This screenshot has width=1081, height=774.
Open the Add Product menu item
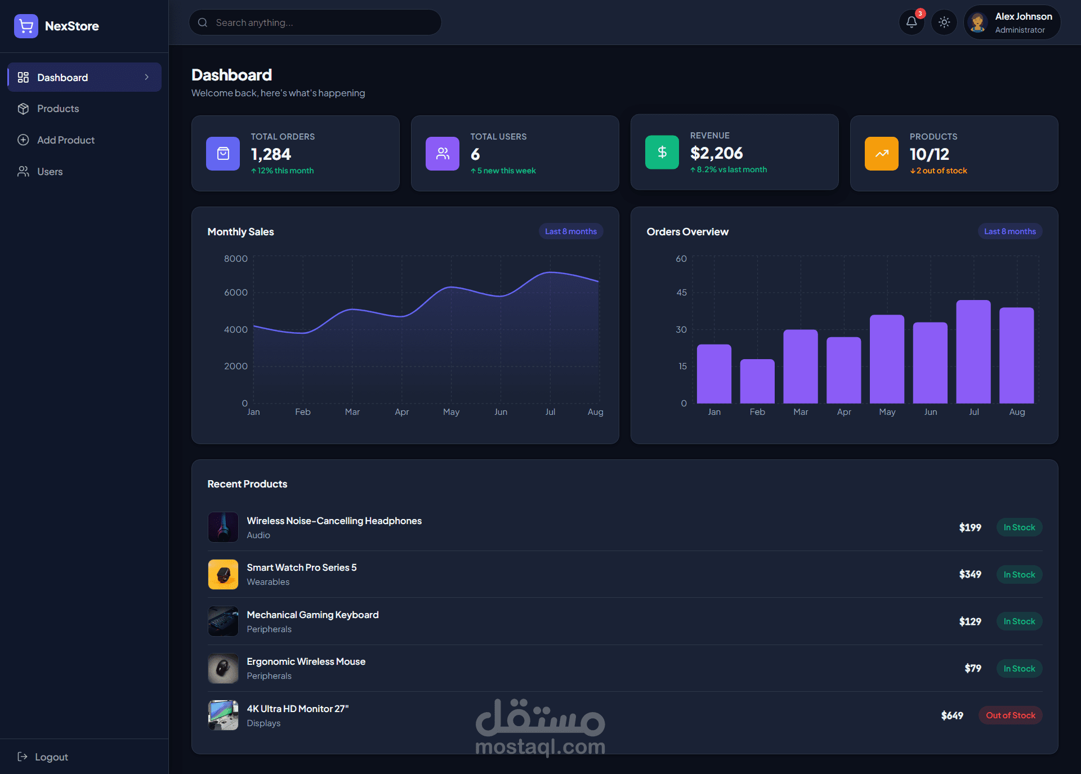(84, 140)
